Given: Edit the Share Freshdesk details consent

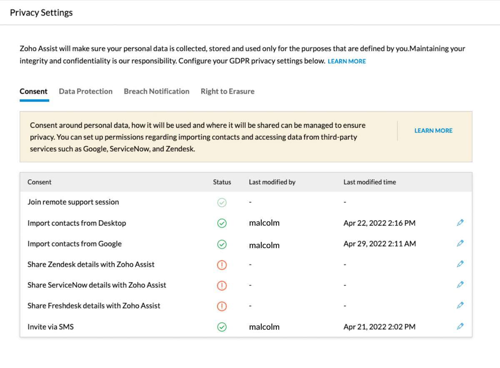Looking at the screenshot, I should tap(460, 305).
